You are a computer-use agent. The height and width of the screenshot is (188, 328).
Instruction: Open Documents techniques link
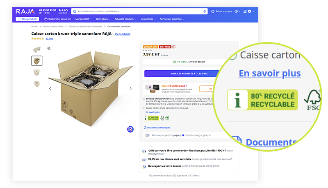(159, 128)
